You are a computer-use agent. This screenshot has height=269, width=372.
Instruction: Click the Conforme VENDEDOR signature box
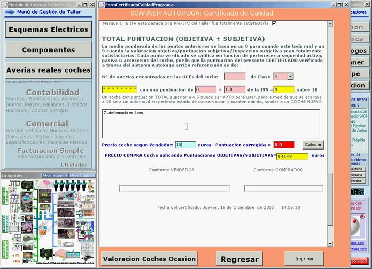tap(175, 188)
